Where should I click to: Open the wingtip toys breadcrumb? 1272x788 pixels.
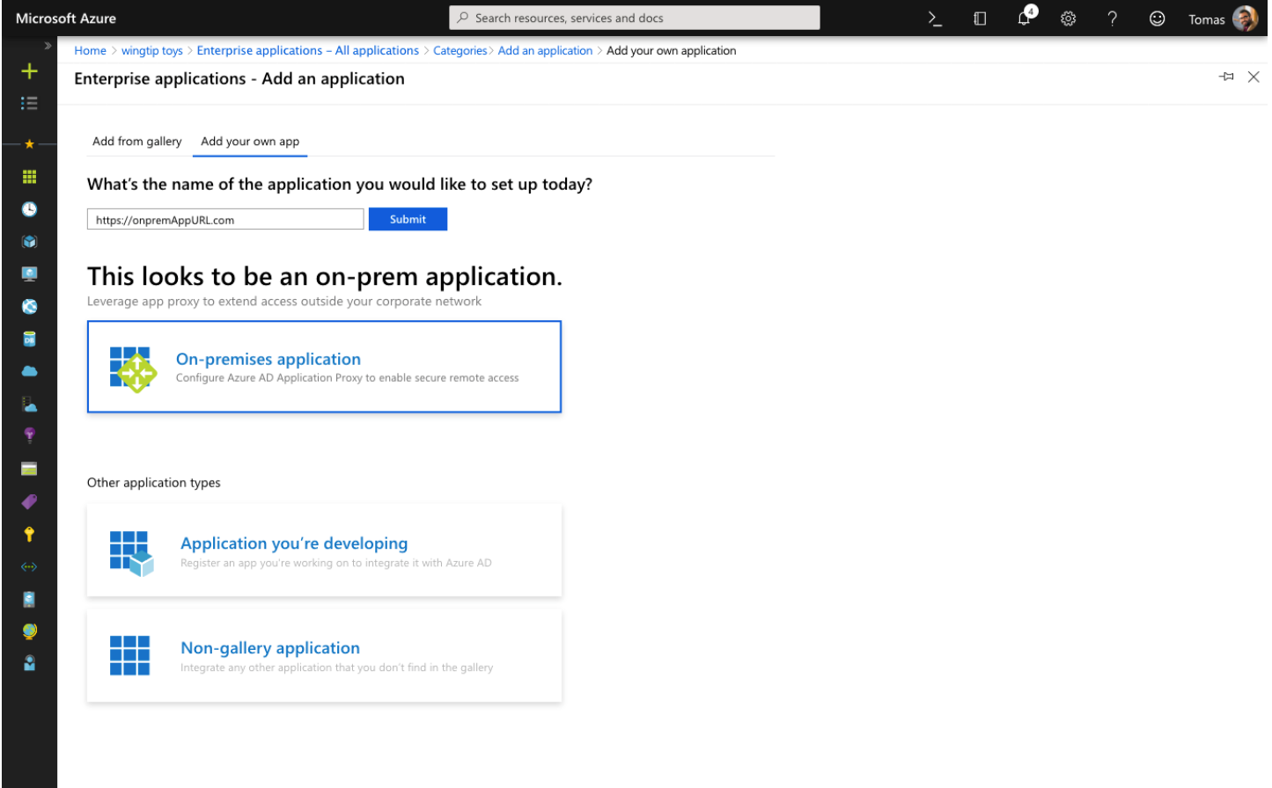coord(152,51)
